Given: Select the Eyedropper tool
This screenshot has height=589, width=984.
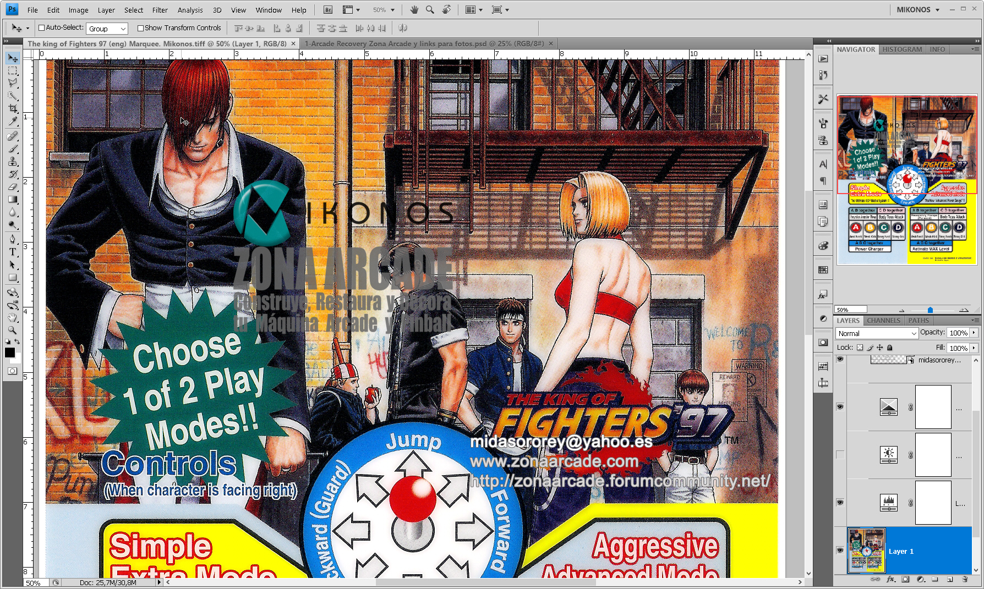Looking at the screenshot, I should tap(13, 122).
